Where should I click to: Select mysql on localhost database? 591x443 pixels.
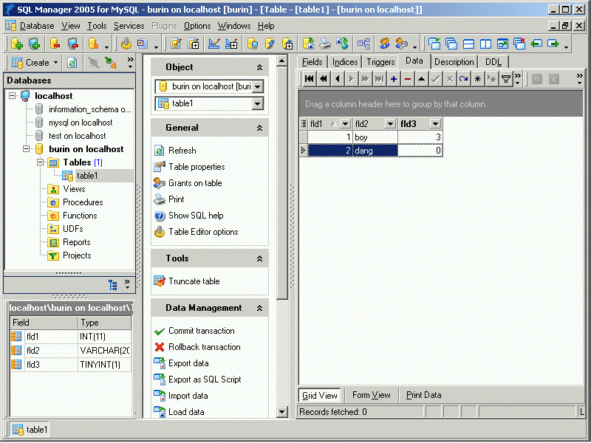[x=81, y=123]
